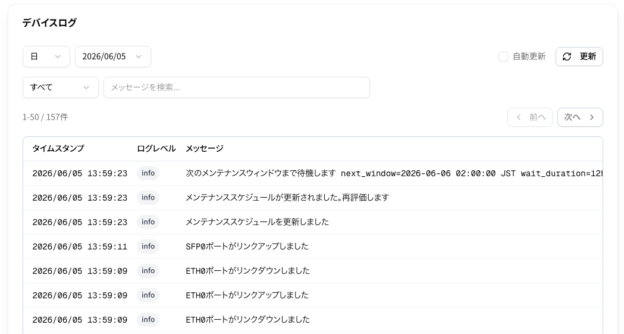Click the ログレベル column header
The height and width of the screenshot is (334, 624).
tap(156, 148)
